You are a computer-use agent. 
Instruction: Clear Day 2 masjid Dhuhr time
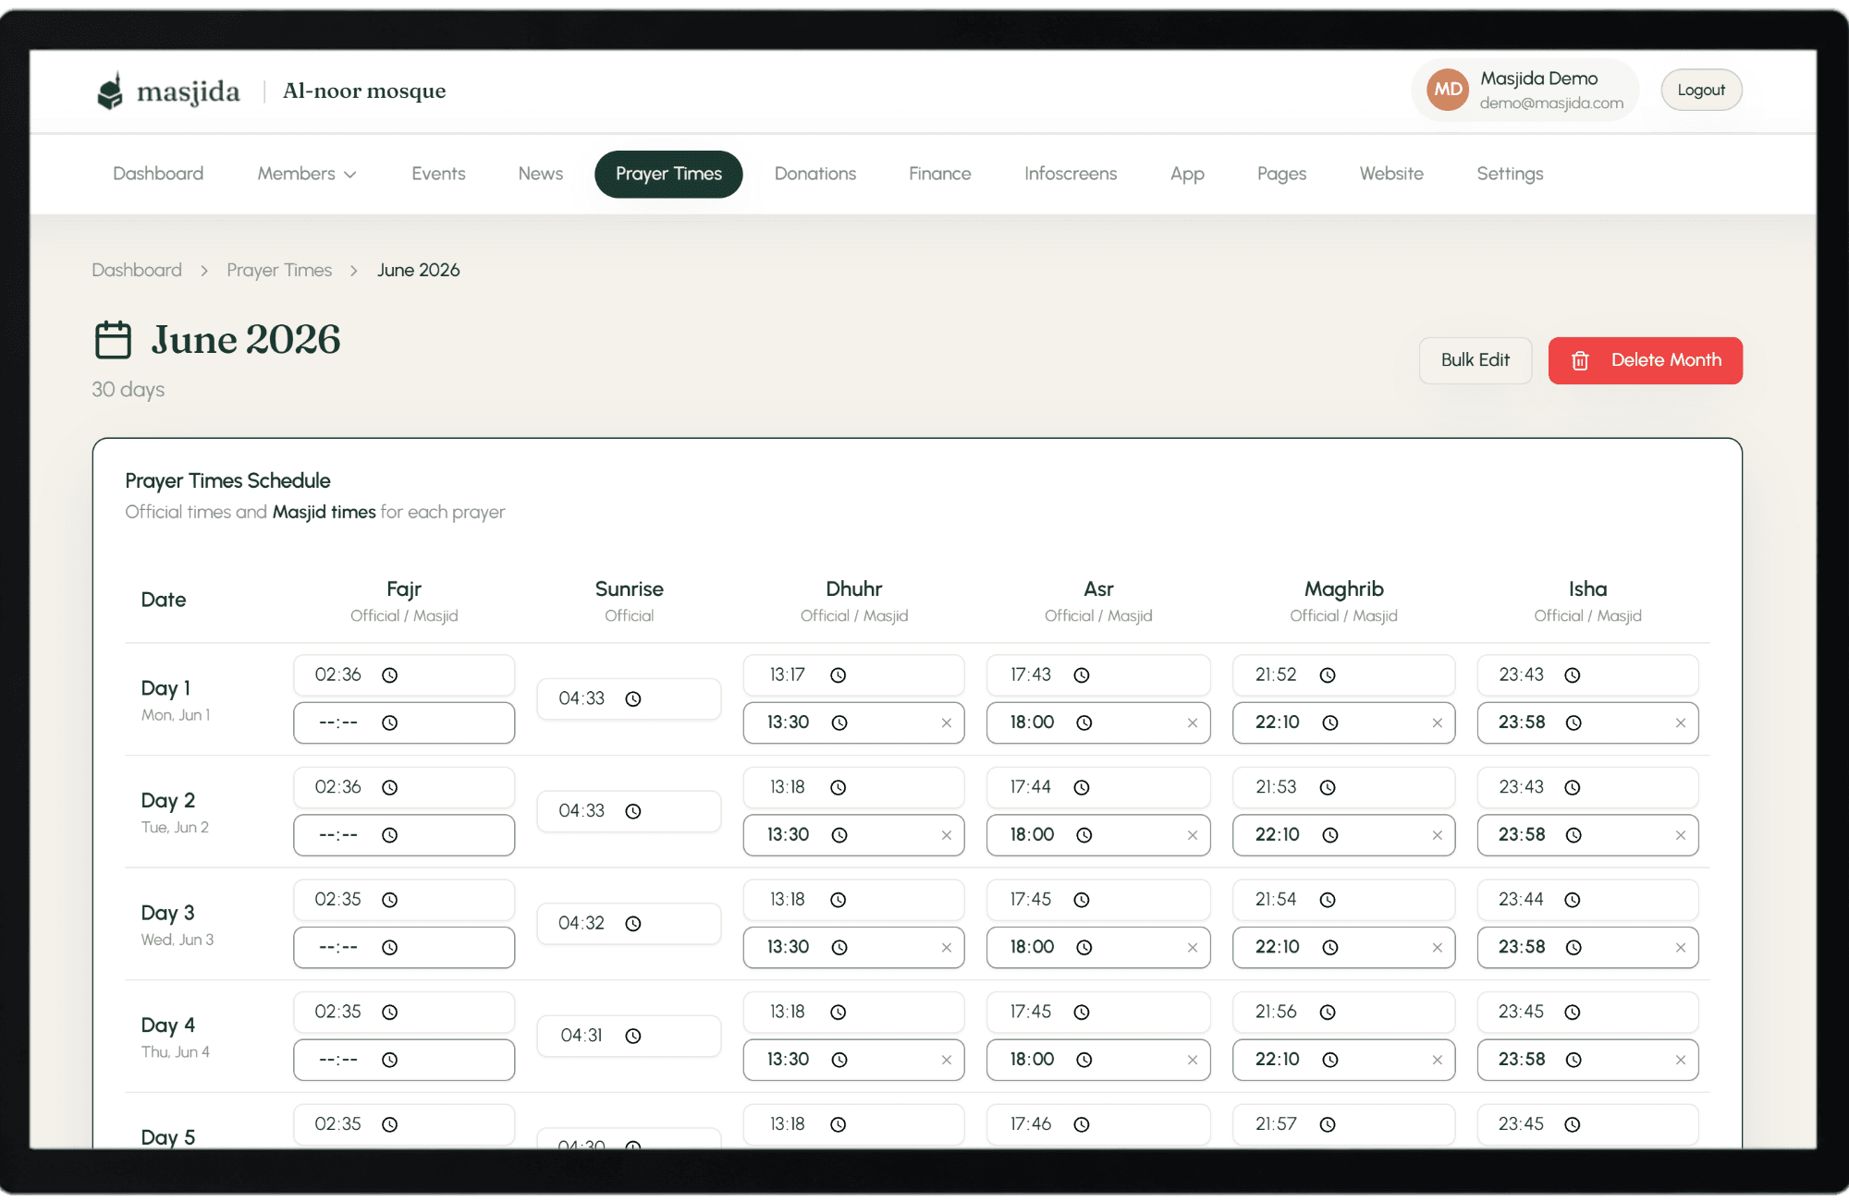point(947,835)
